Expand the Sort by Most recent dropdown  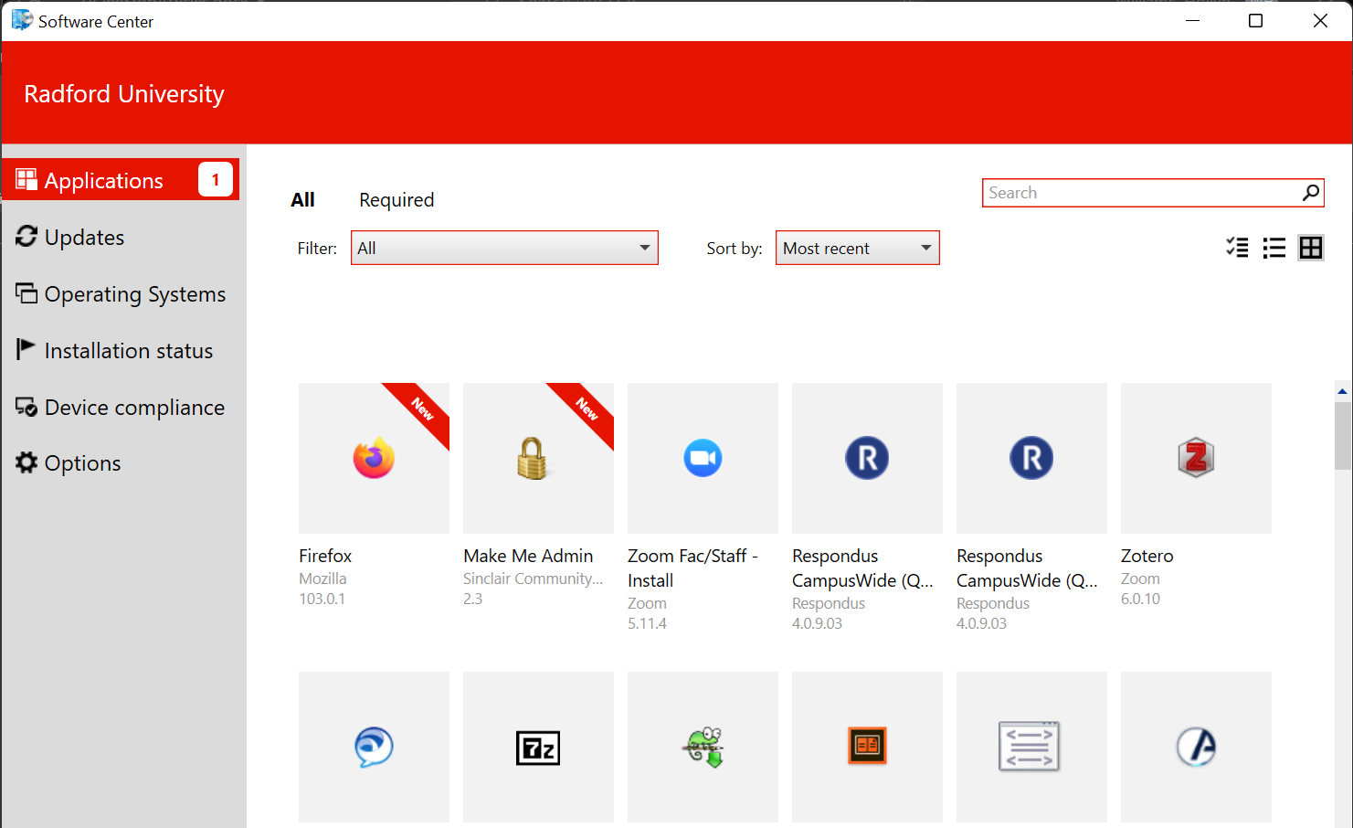pyautogui.click(x=857, y=248)
